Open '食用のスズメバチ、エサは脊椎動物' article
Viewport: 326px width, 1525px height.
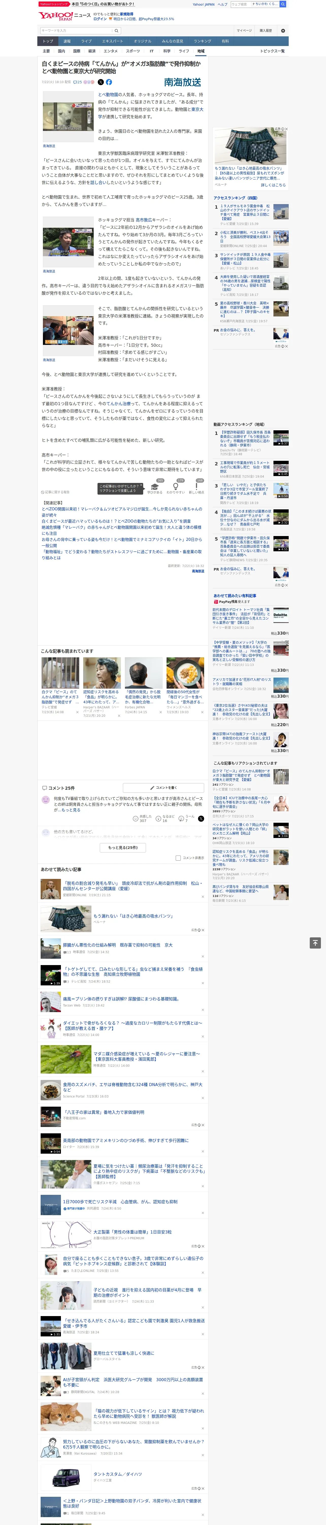click(x=133, y=1087)
